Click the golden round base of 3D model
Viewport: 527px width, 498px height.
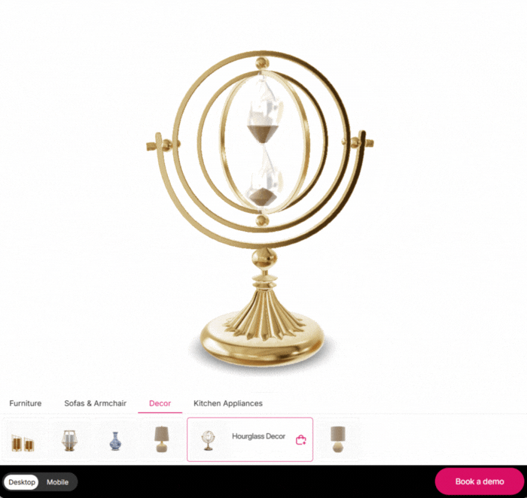click(263, 343)
